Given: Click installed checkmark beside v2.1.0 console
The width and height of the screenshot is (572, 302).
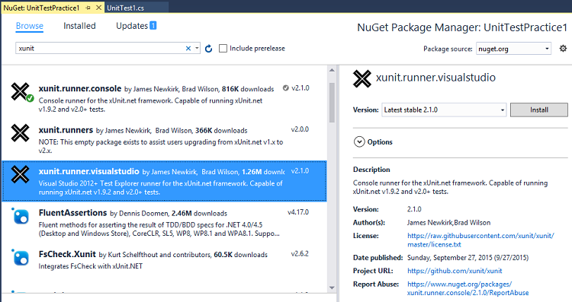Looking at the screenshot, I should pos(286,88).
